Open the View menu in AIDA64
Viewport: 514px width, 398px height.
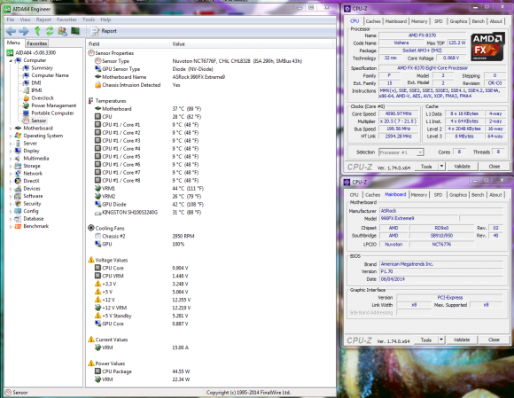[x=25, y=20]
